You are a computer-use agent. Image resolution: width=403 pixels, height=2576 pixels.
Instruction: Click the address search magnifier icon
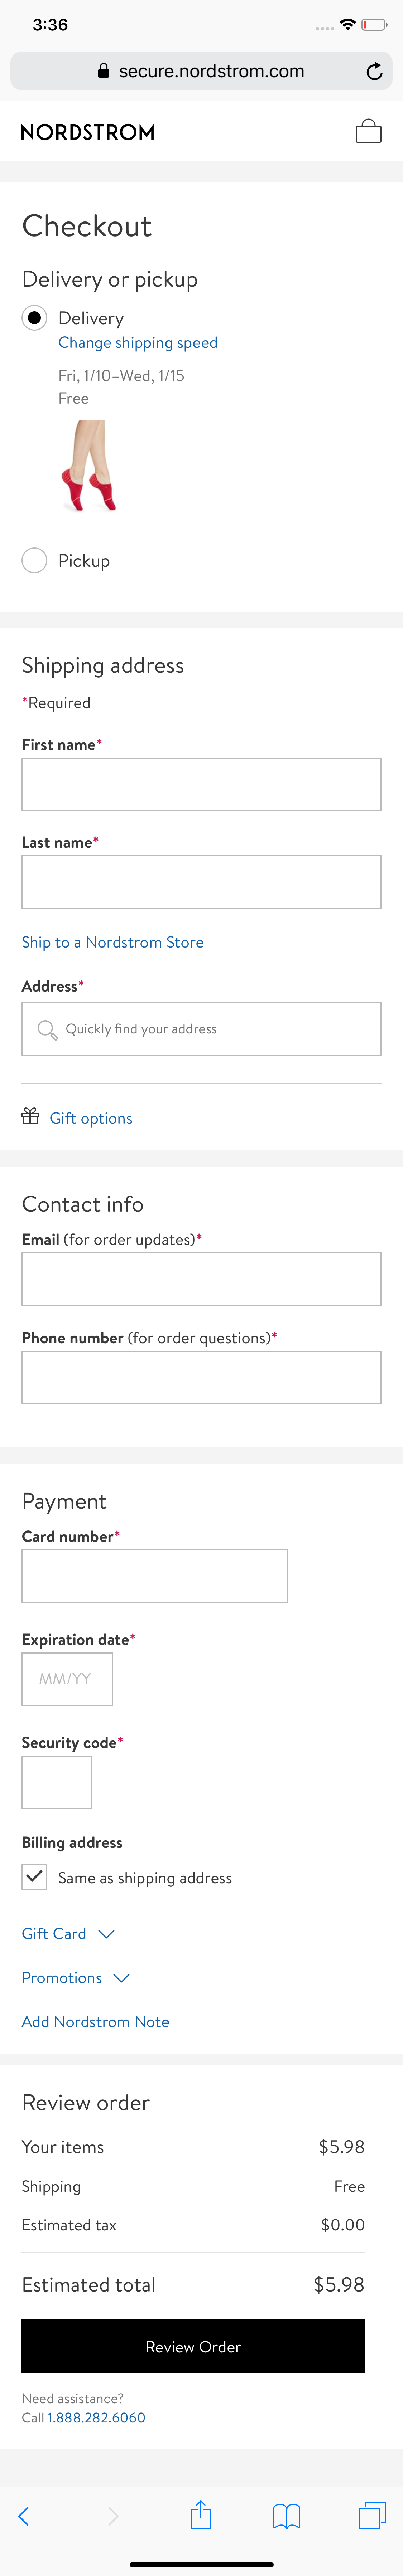point(46,1029)
